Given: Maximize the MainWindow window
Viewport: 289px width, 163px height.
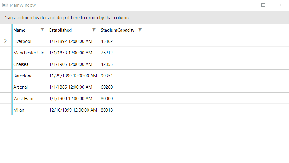Looking at the screenshot, I should 263,5.
